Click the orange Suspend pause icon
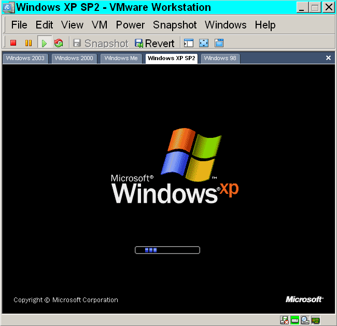 click(x=29, y=43)
